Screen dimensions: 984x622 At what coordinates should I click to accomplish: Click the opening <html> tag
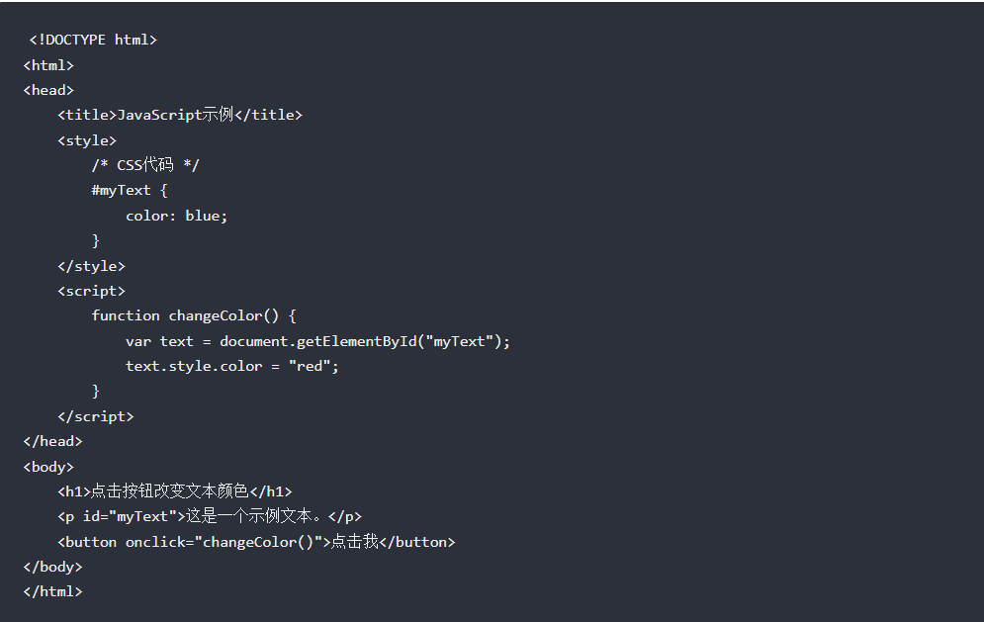[x=48, y=65]
